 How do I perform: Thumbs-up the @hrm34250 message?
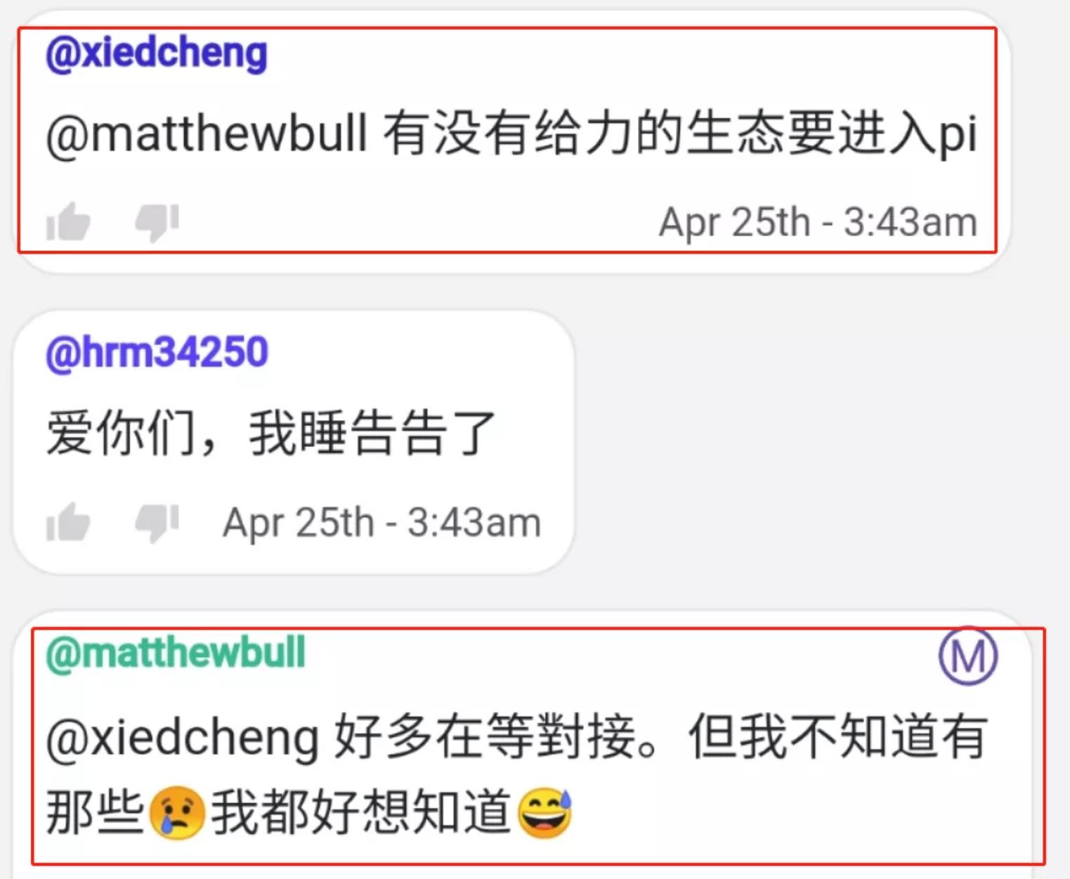click(68, 523)
